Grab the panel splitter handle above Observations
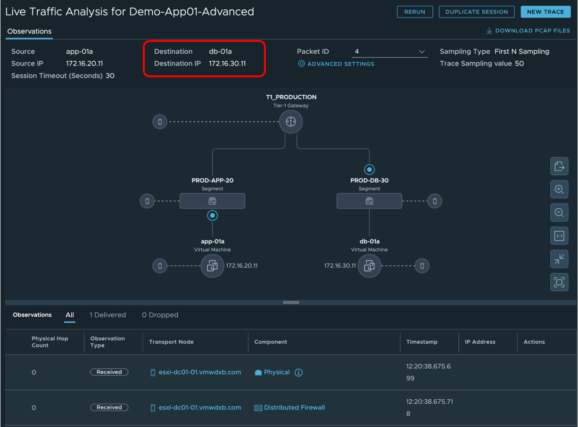 coord(291,303)
